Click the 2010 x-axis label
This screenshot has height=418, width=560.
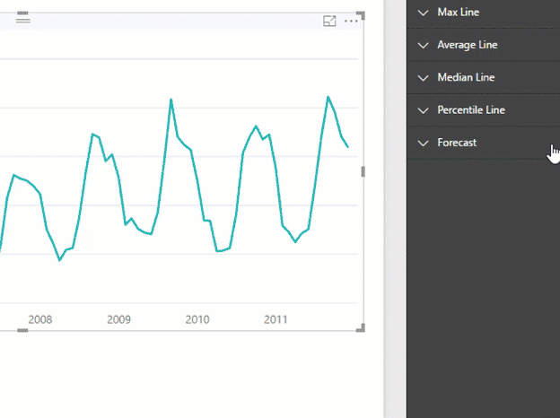click(197, 319)
